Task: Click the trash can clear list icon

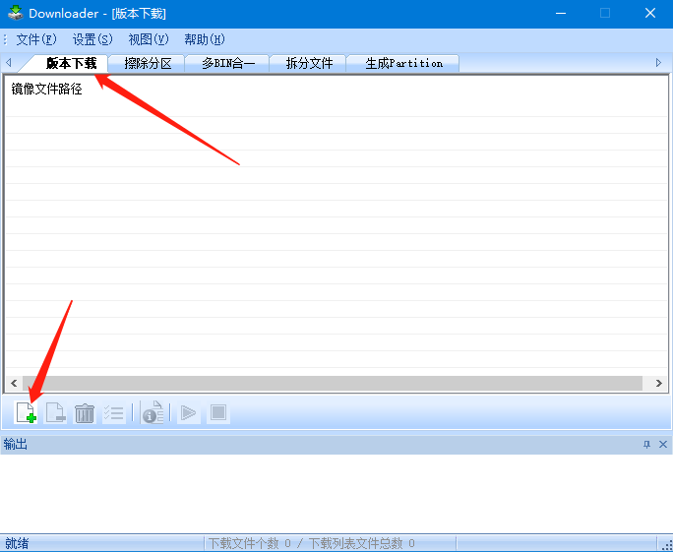Action: click(85, 413)
